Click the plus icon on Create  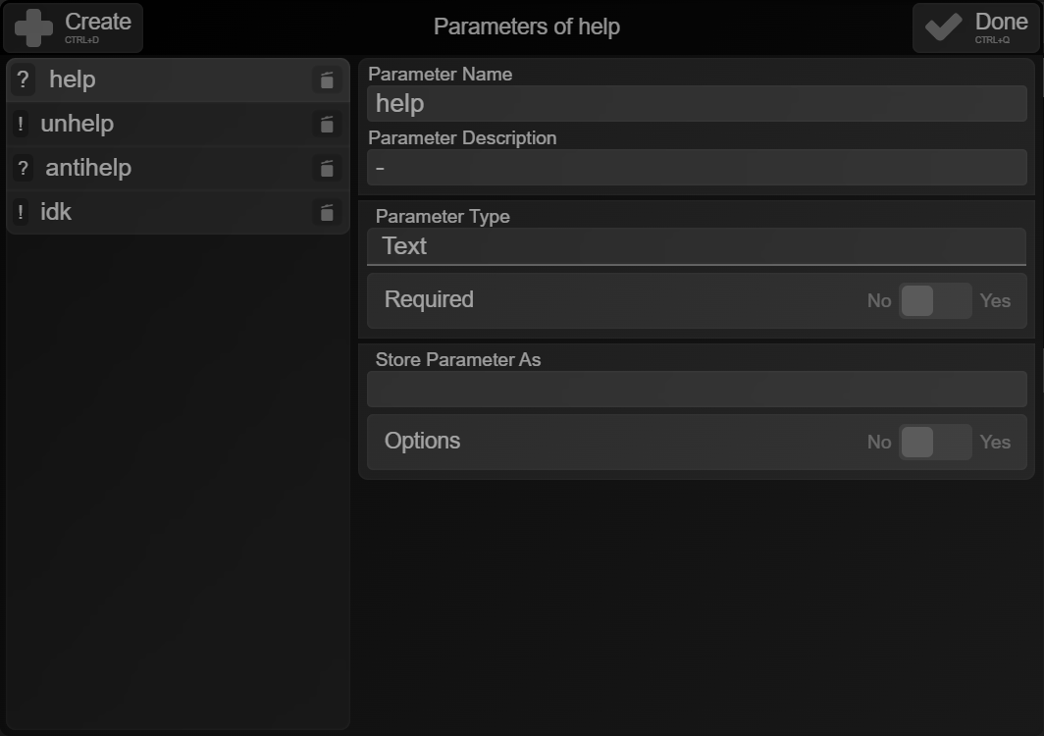pyautogui.click(x=33, y=28)
